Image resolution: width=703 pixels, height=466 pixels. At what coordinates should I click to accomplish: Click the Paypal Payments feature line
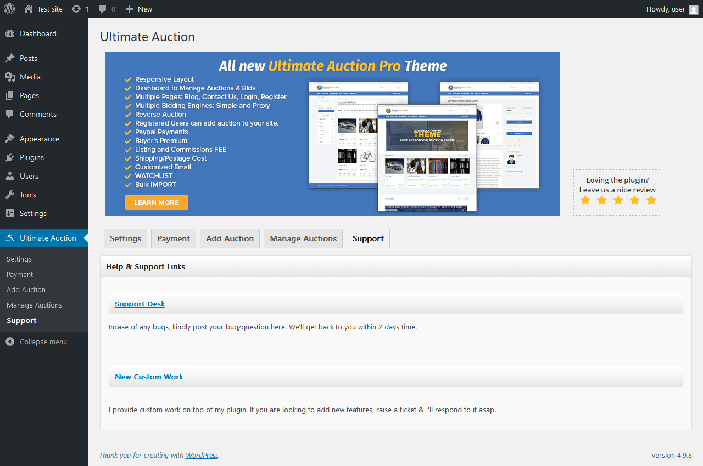(161, 132)
